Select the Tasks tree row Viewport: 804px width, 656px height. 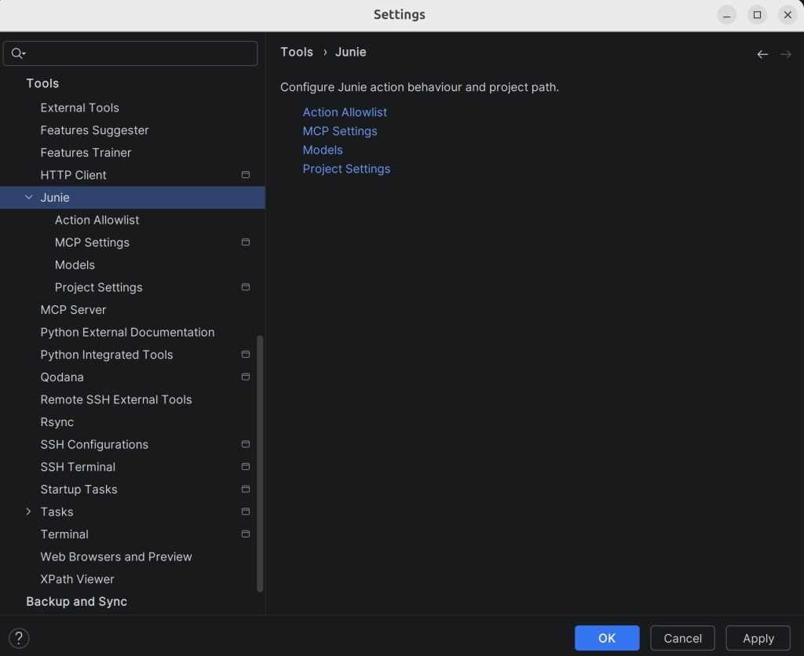point(132,512)
